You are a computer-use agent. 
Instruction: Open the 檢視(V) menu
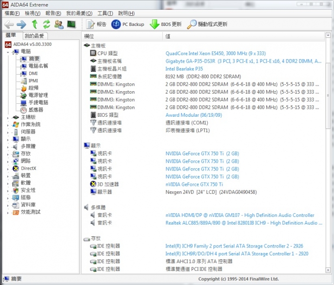pyautogui.click(x=32, y=13)
